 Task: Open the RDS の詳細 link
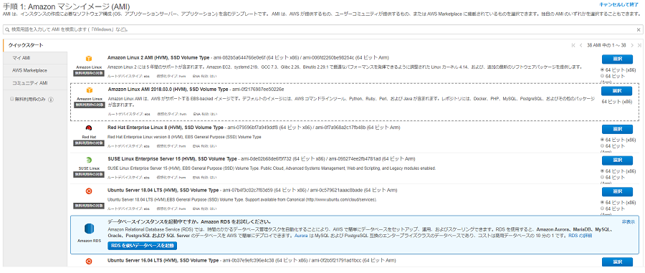[580, 236]
